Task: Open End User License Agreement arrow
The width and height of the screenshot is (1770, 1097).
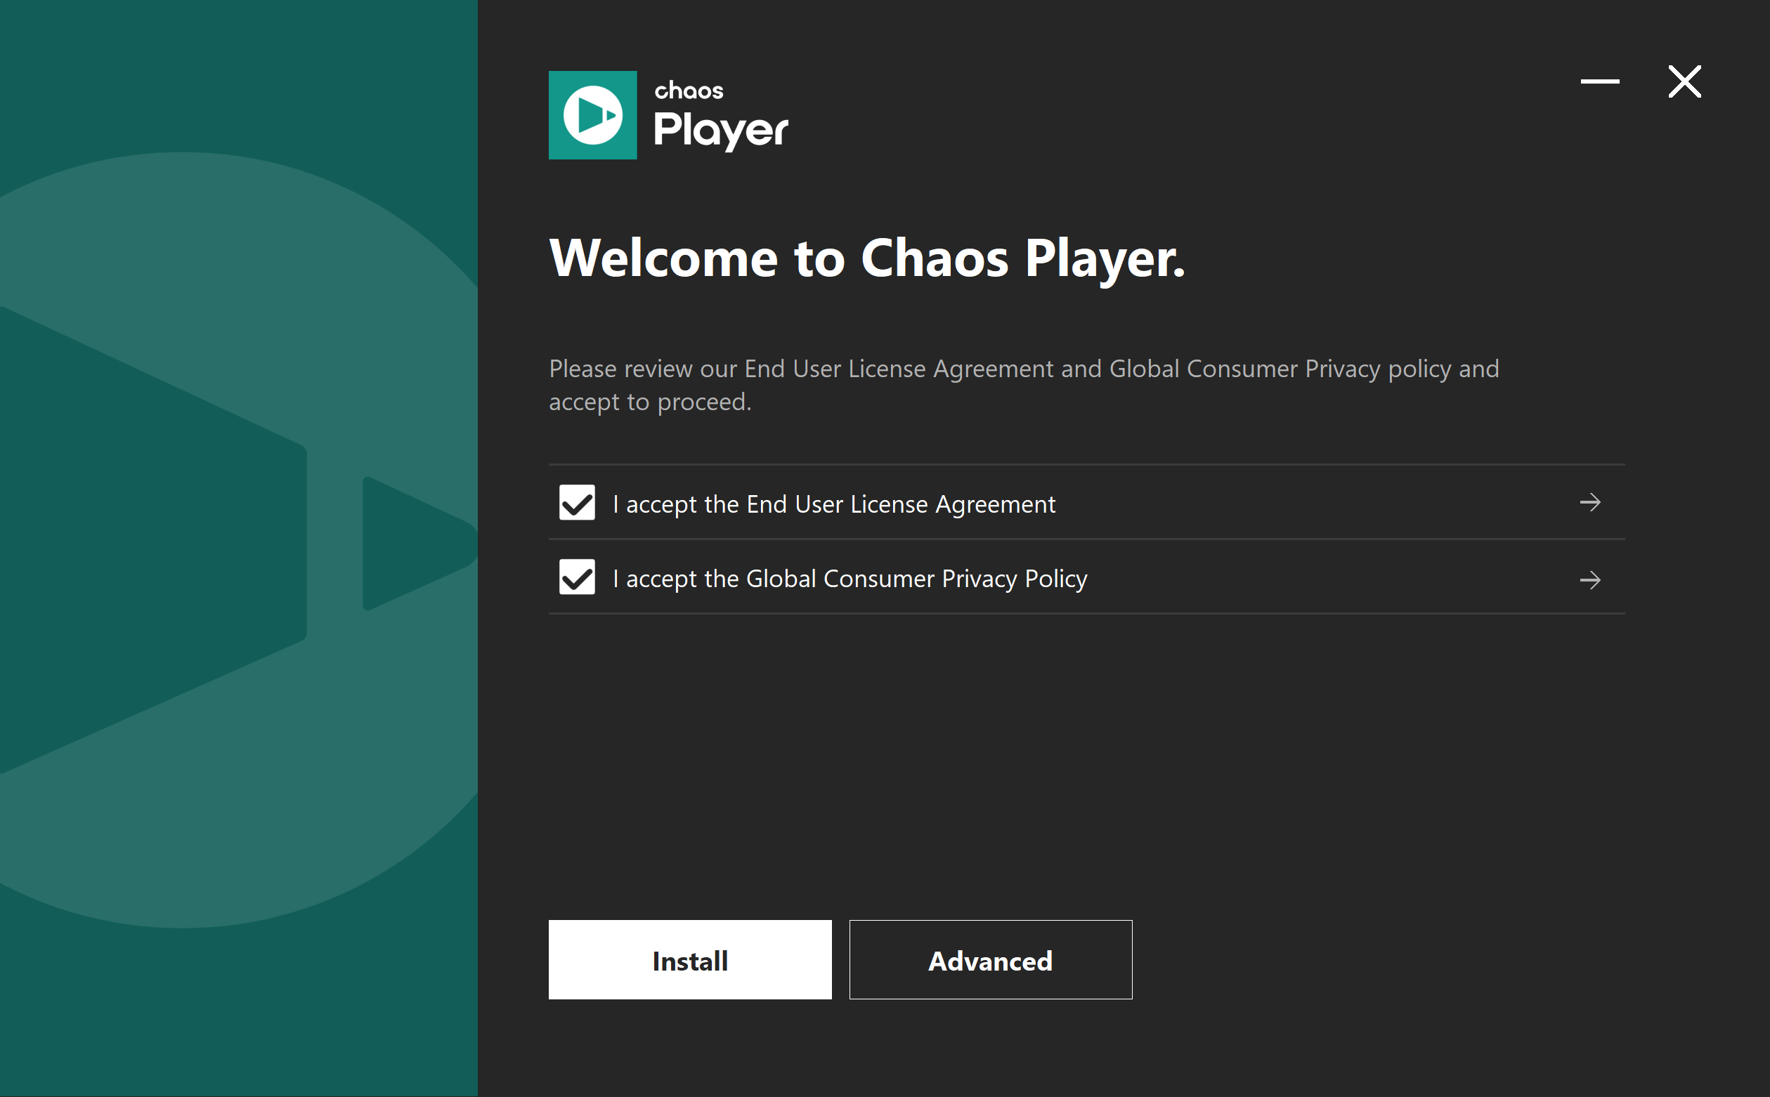Action: (1590, 502)
